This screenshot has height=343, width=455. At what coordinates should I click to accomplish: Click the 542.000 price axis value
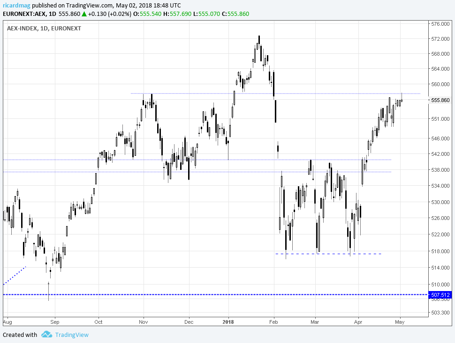(440, 154)
